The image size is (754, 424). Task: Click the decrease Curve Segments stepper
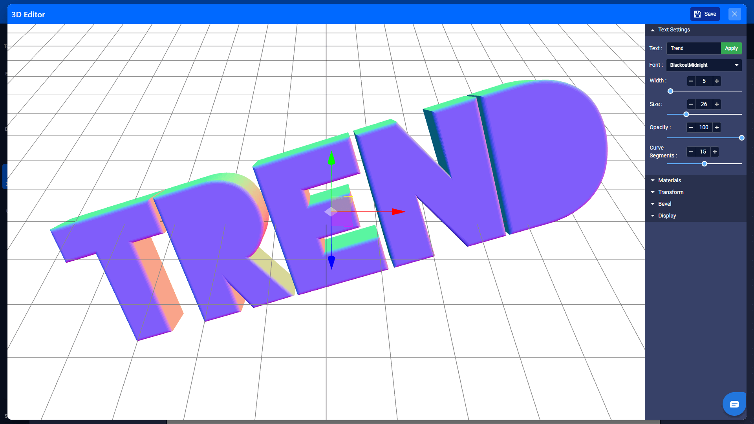point(691,152)
